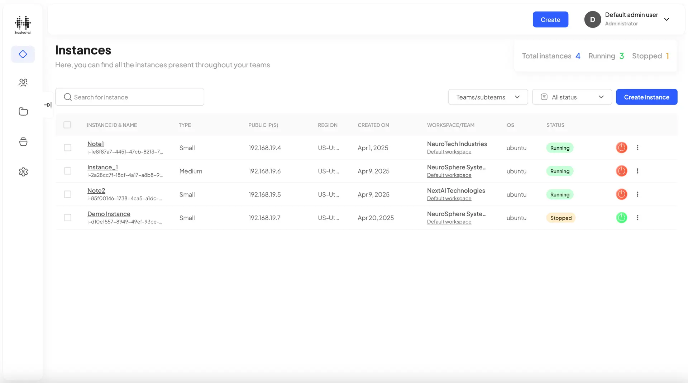
Task: Open the Workspaces folder icon in sidebar
Action: click(x=23, y=111)
